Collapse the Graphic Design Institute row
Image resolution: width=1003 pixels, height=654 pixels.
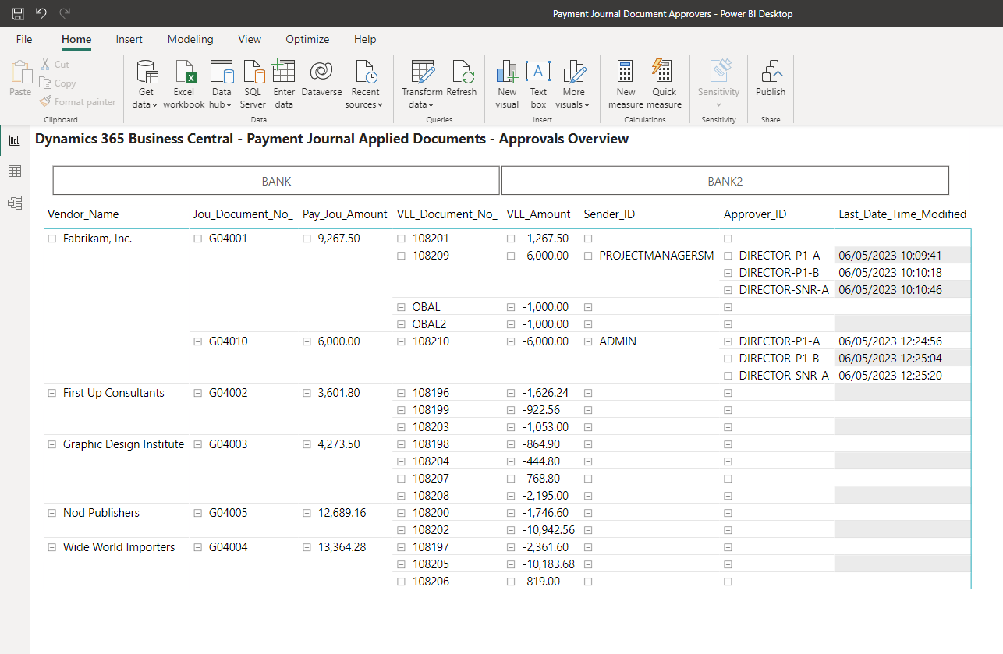[x=52, y=444]
